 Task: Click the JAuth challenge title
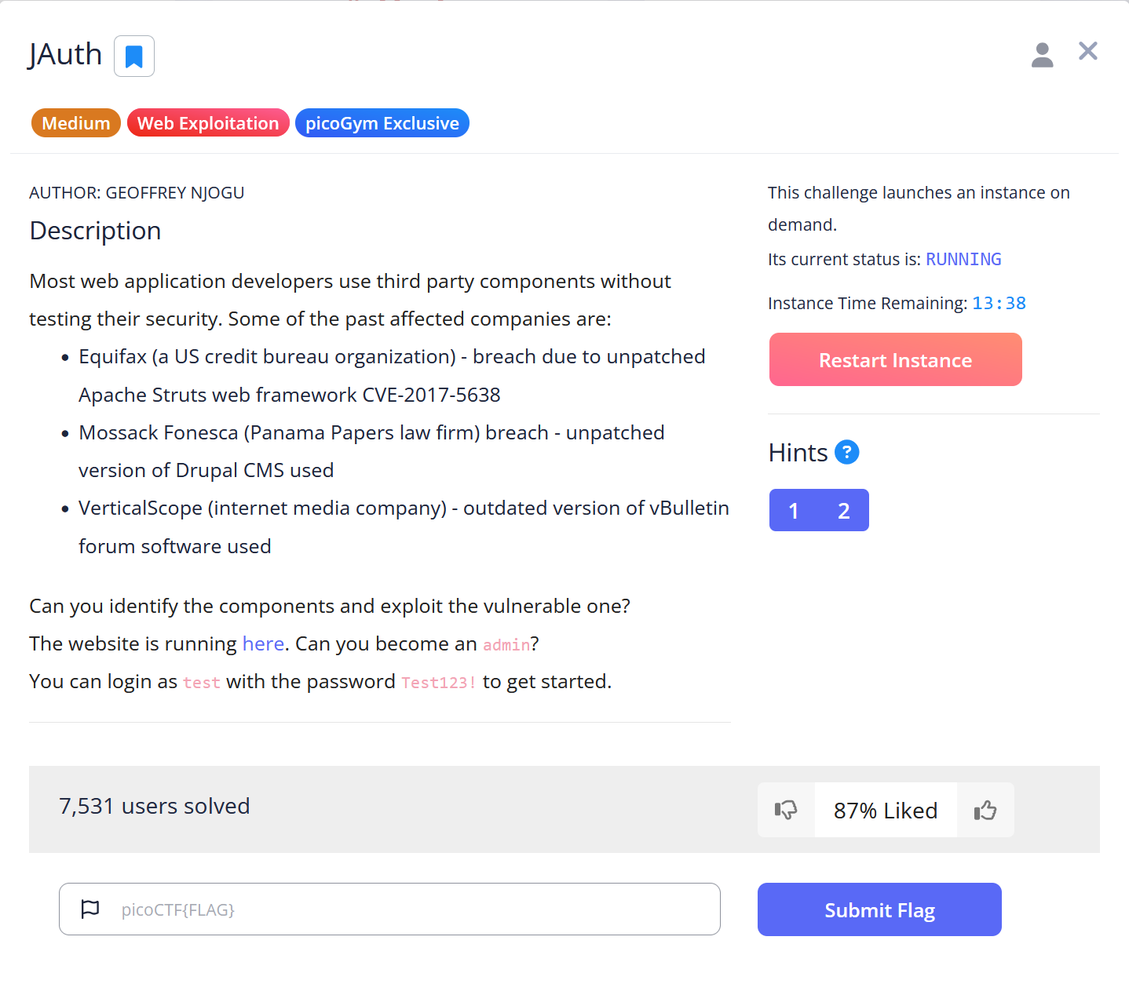pos(64,54)
